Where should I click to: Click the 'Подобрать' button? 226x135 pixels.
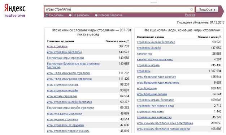pyautogui.click(x=207, y=9)
